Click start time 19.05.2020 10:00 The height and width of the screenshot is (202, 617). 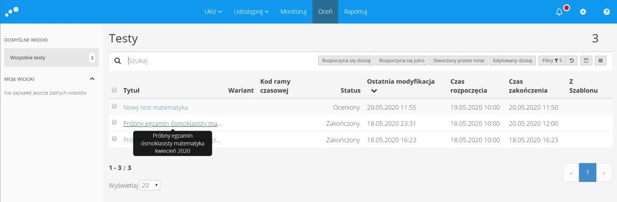click(475, 107)
